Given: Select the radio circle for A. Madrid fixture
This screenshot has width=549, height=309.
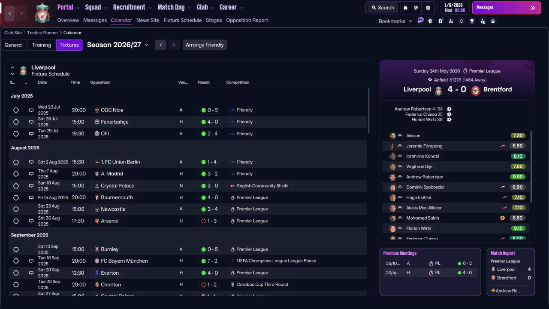Looking at the screenshot, I should click(x=16, y=174).
